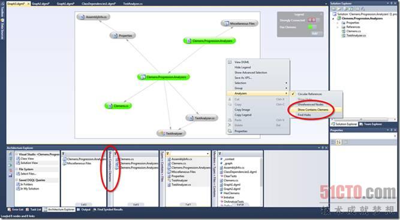
Task: Open the Selection submenu arrow
Action: tap(286, 83)
